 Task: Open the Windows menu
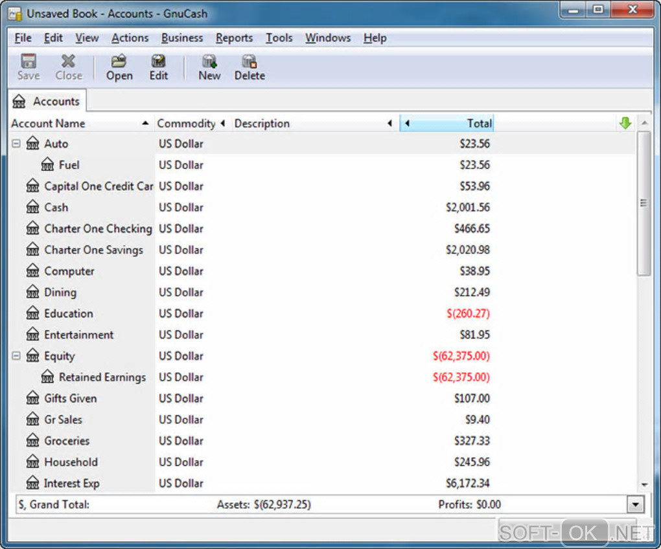pos(327,38)
